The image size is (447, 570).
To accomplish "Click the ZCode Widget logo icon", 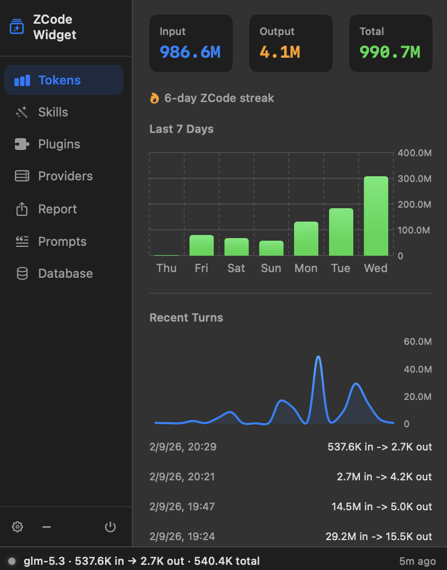I will pos(16,27).
